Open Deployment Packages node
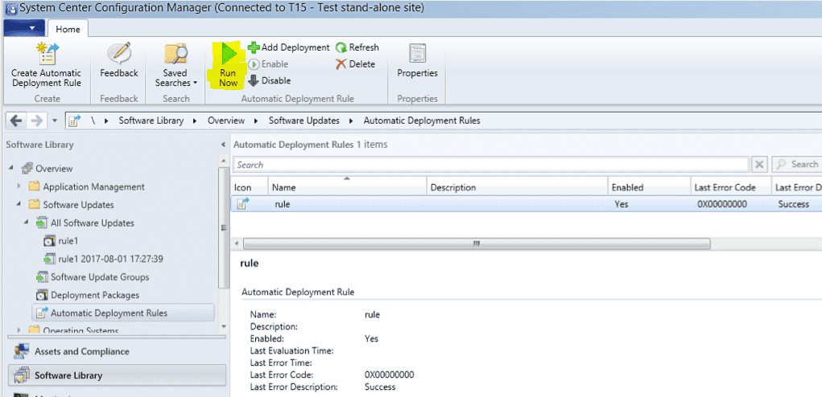822x397 pixels. tap(88, 295)
